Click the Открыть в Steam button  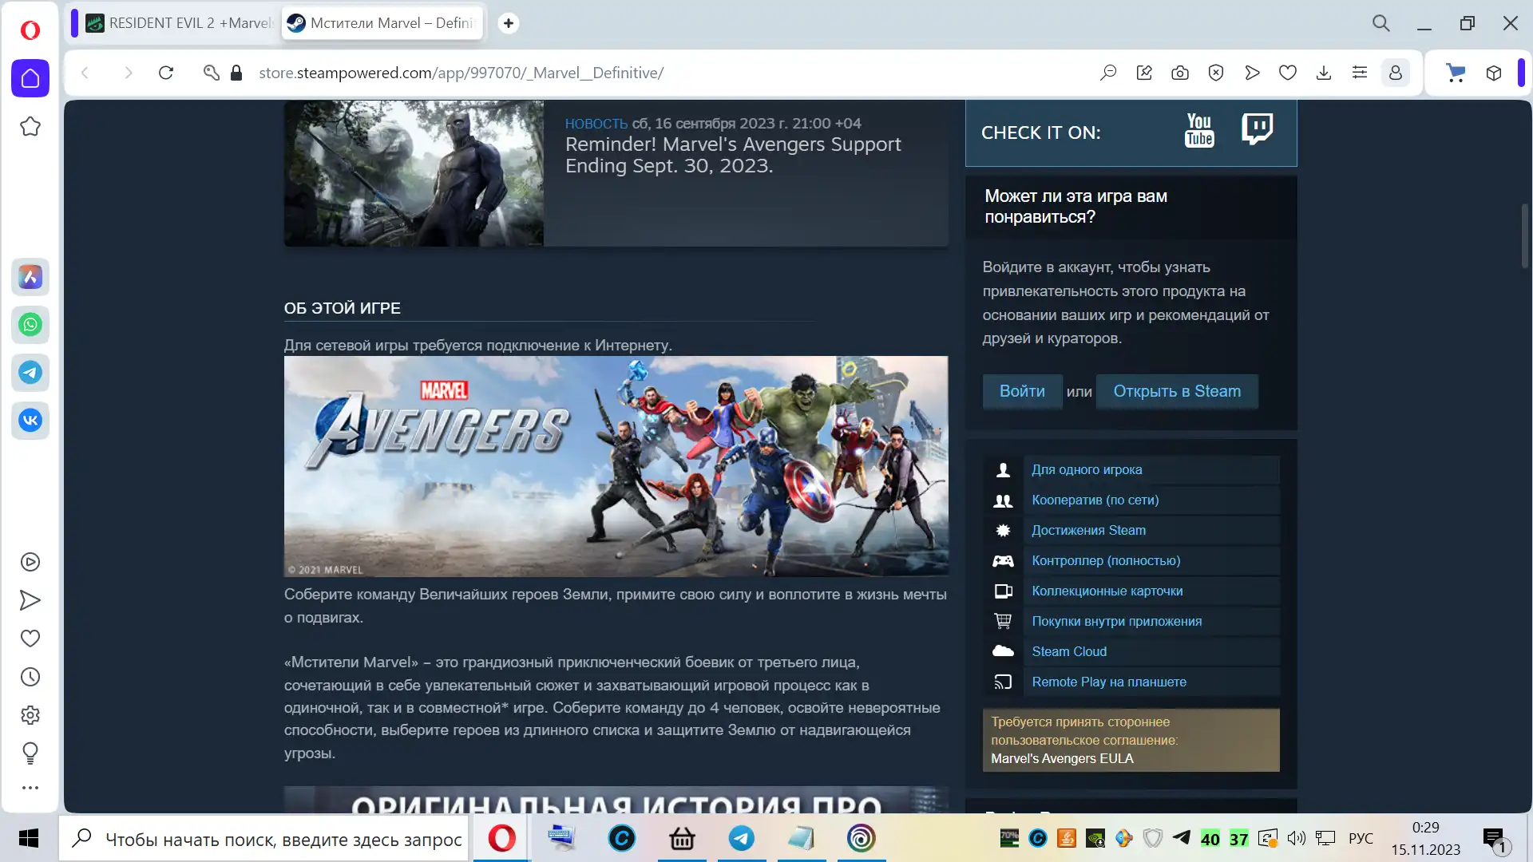click(x=1177, y=391)
